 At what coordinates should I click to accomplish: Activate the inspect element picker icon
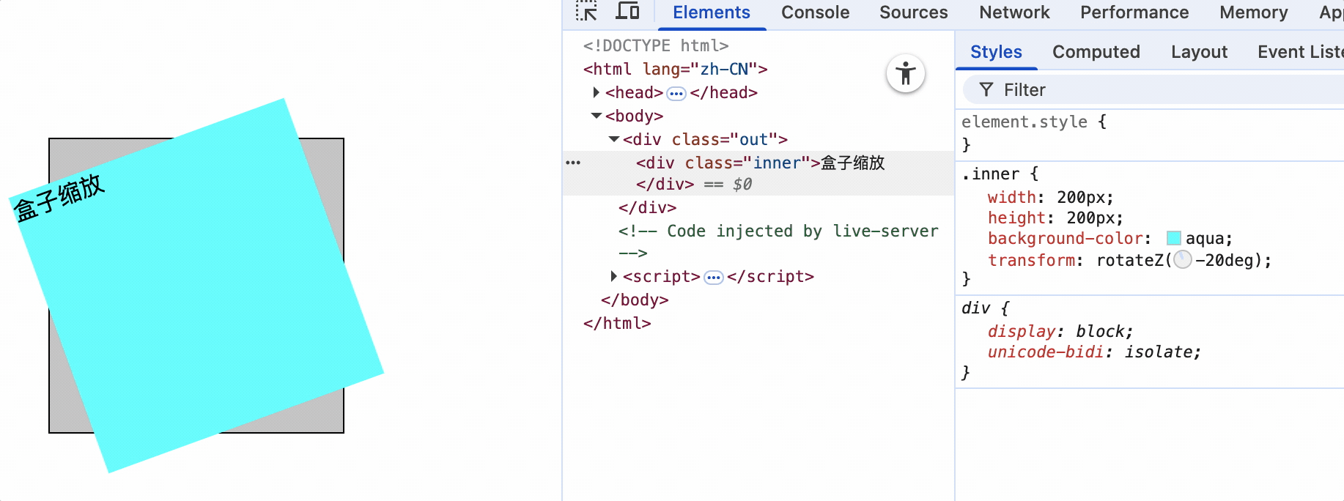(586, 12)
